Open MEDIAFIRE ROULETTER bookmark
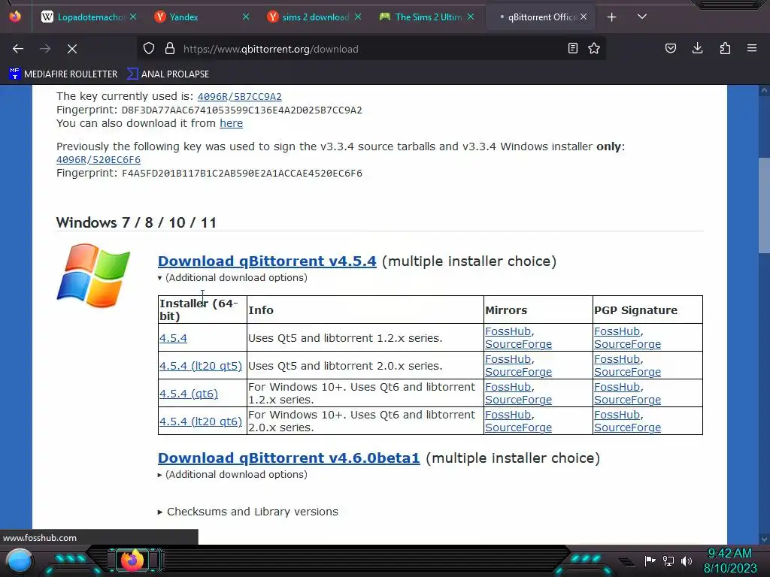Image resolution: width=770 pixels, height=577 pixels. tap(63, 74)
